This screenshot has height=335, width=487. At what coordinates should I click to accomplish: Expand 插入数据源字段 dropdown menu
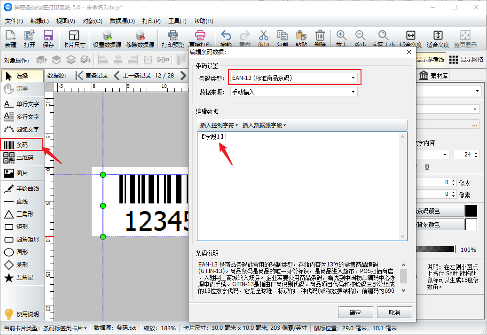point(264,125)
